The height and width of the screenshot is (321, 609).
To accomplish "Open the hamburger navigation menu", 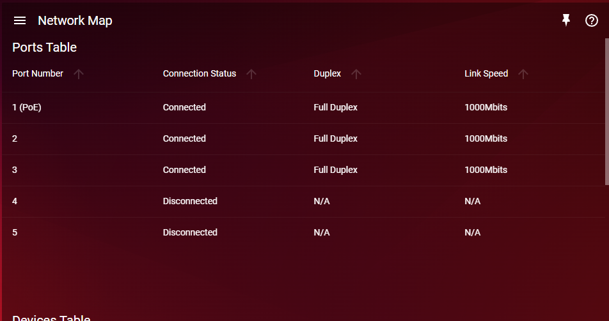I will [20, 20].
